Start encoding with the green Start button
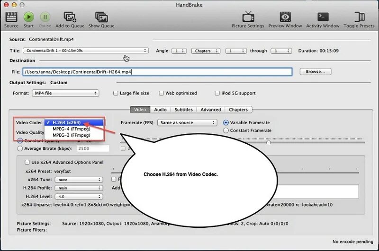 [x=28, y=17]
